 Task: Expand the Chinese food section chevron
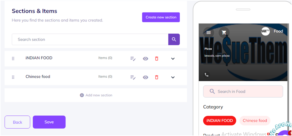(x=173, y=77)
